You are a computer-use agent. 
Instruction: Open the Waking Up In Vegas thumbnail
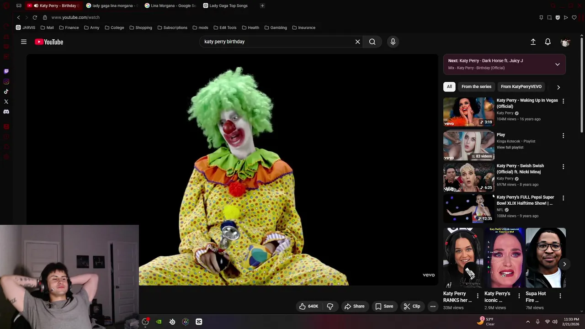468,111
